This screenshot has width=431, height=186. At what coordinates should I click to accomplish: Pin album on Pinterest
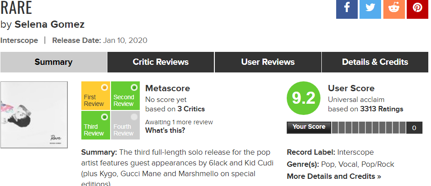[418, 9]
